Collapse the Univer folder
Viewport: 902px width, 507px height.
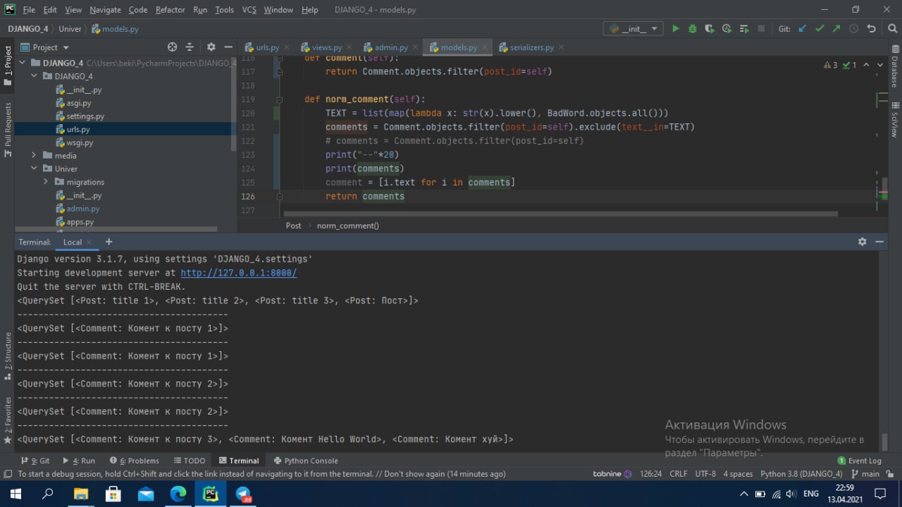tap(35, 169)
